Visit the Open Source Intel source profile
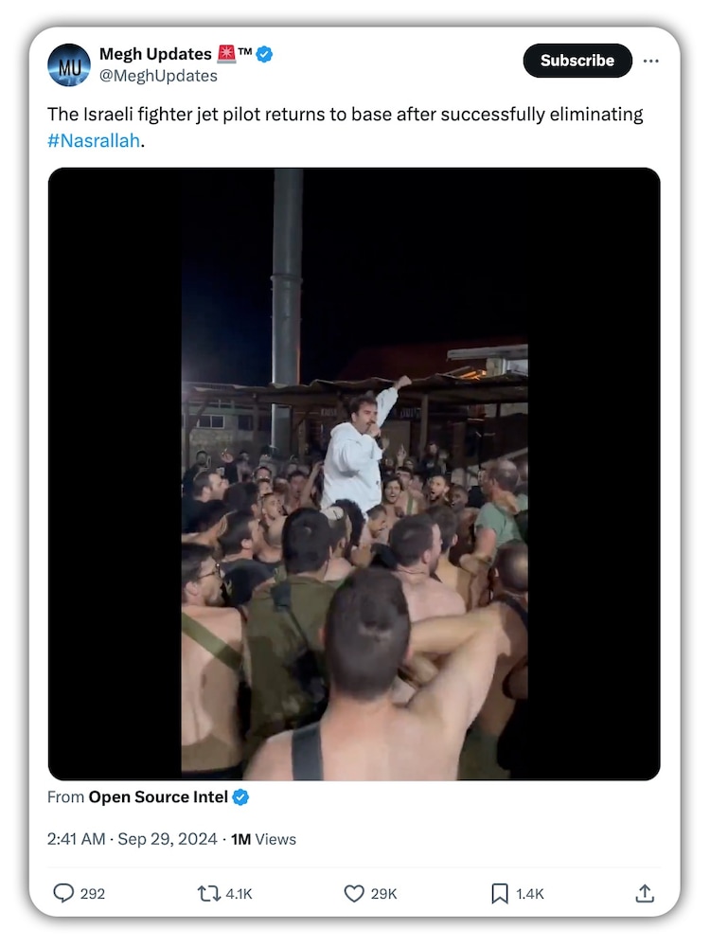Viewport: 710px width, 947px height. [158, 797]
